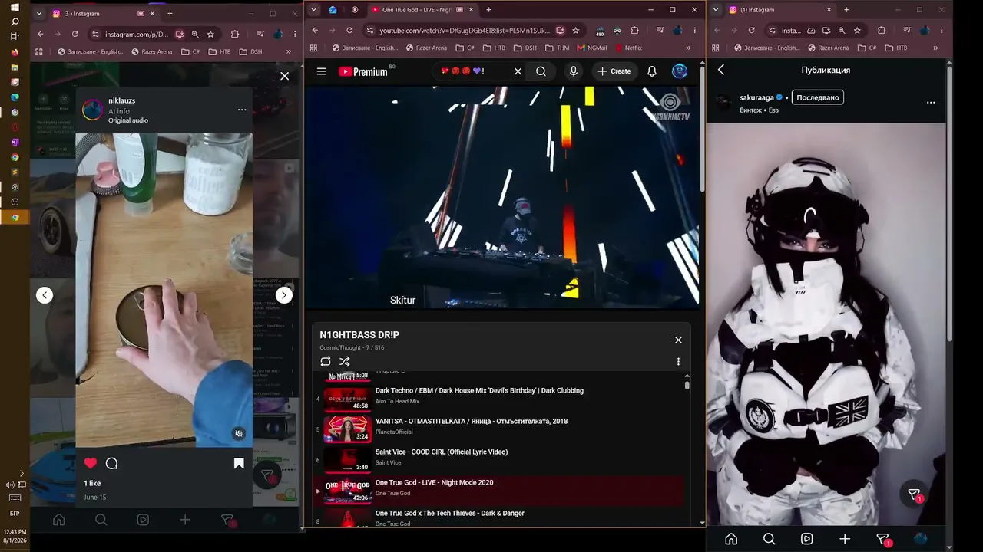Viewport: 983px width, 552px height.
Task: Open the YouTube guide hamburger menu
Action: tap(321, 71)
